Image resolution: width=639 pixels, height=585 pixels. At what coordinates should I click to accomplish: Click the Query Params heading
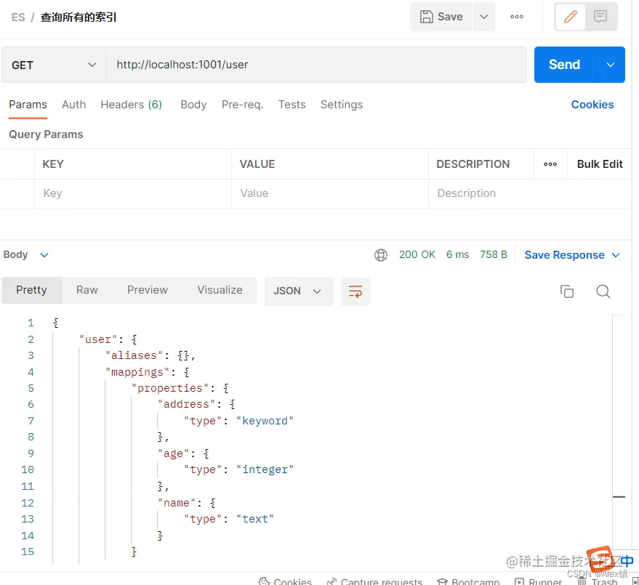pos(46,134)
